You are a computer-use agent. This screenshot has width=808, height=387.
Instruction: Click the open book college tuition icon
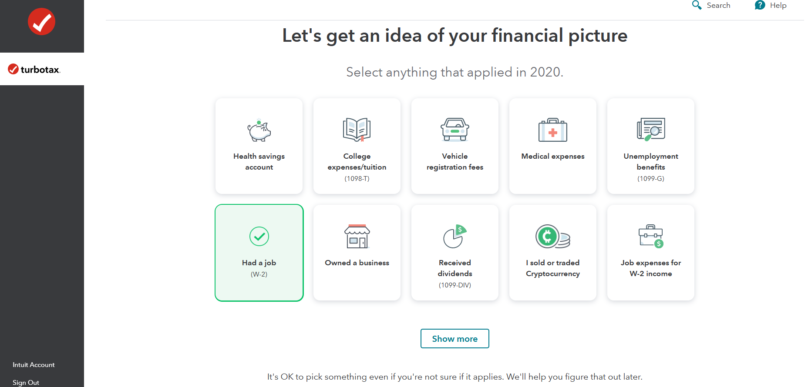pos(357,130)
